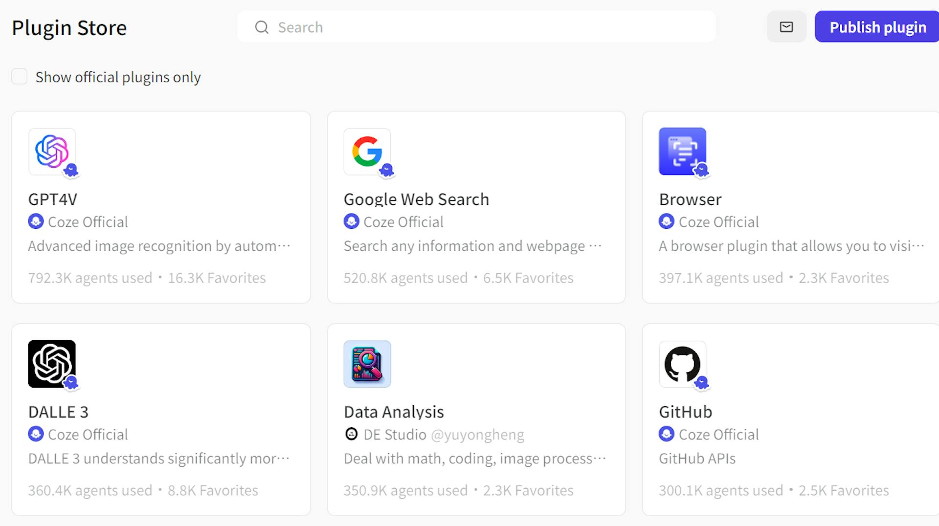Click the DE Studio avatar icon
939x526 pixels.
pos(351,434)
